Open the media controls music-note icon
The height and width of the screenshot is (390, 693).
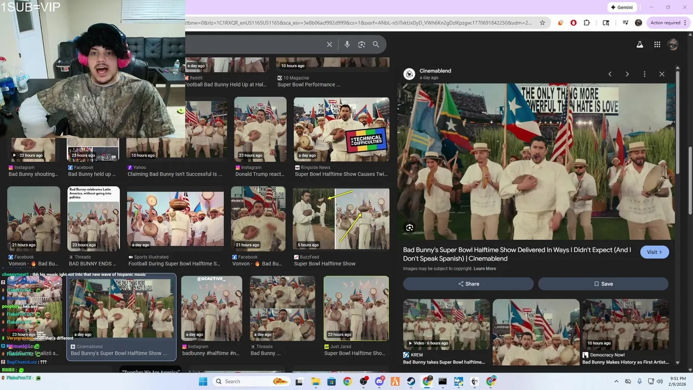coord(625,23)
